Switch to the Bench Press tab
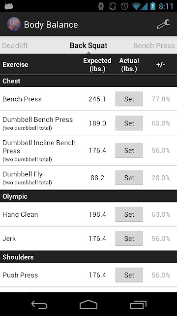The height and width of the screenshot is (316, 177). (154, 45)
